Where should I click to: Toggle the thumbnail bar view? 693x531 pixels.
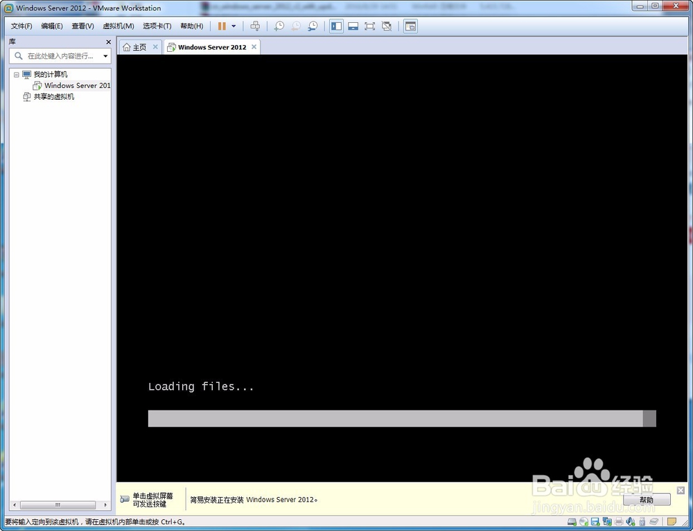click(353, 26)
